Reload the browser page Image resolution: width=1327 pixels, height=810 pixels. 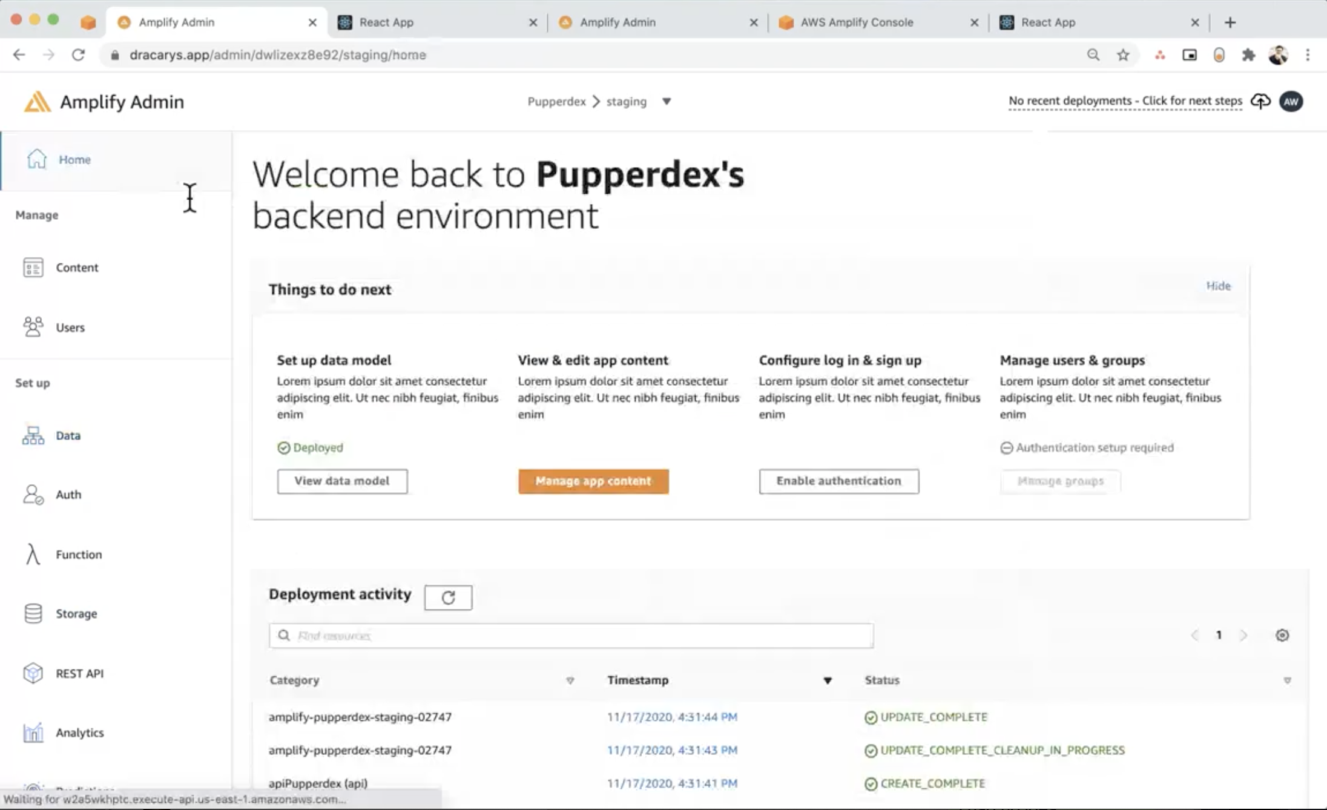coord(78,55)
